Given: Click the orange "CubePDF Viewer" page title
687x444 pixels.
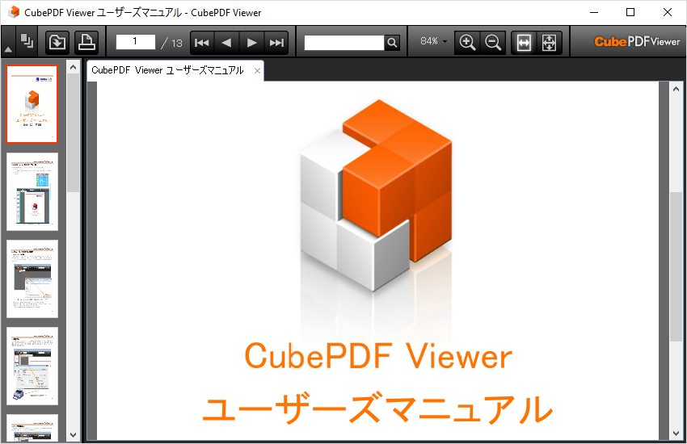Looking at the screenshot, I should pos(378,355).
